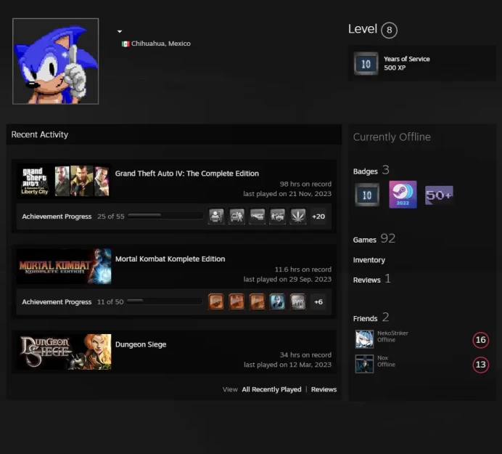502x454 pixels.
Task: Open the Badges 3 section link
Action: pos(371,170)
